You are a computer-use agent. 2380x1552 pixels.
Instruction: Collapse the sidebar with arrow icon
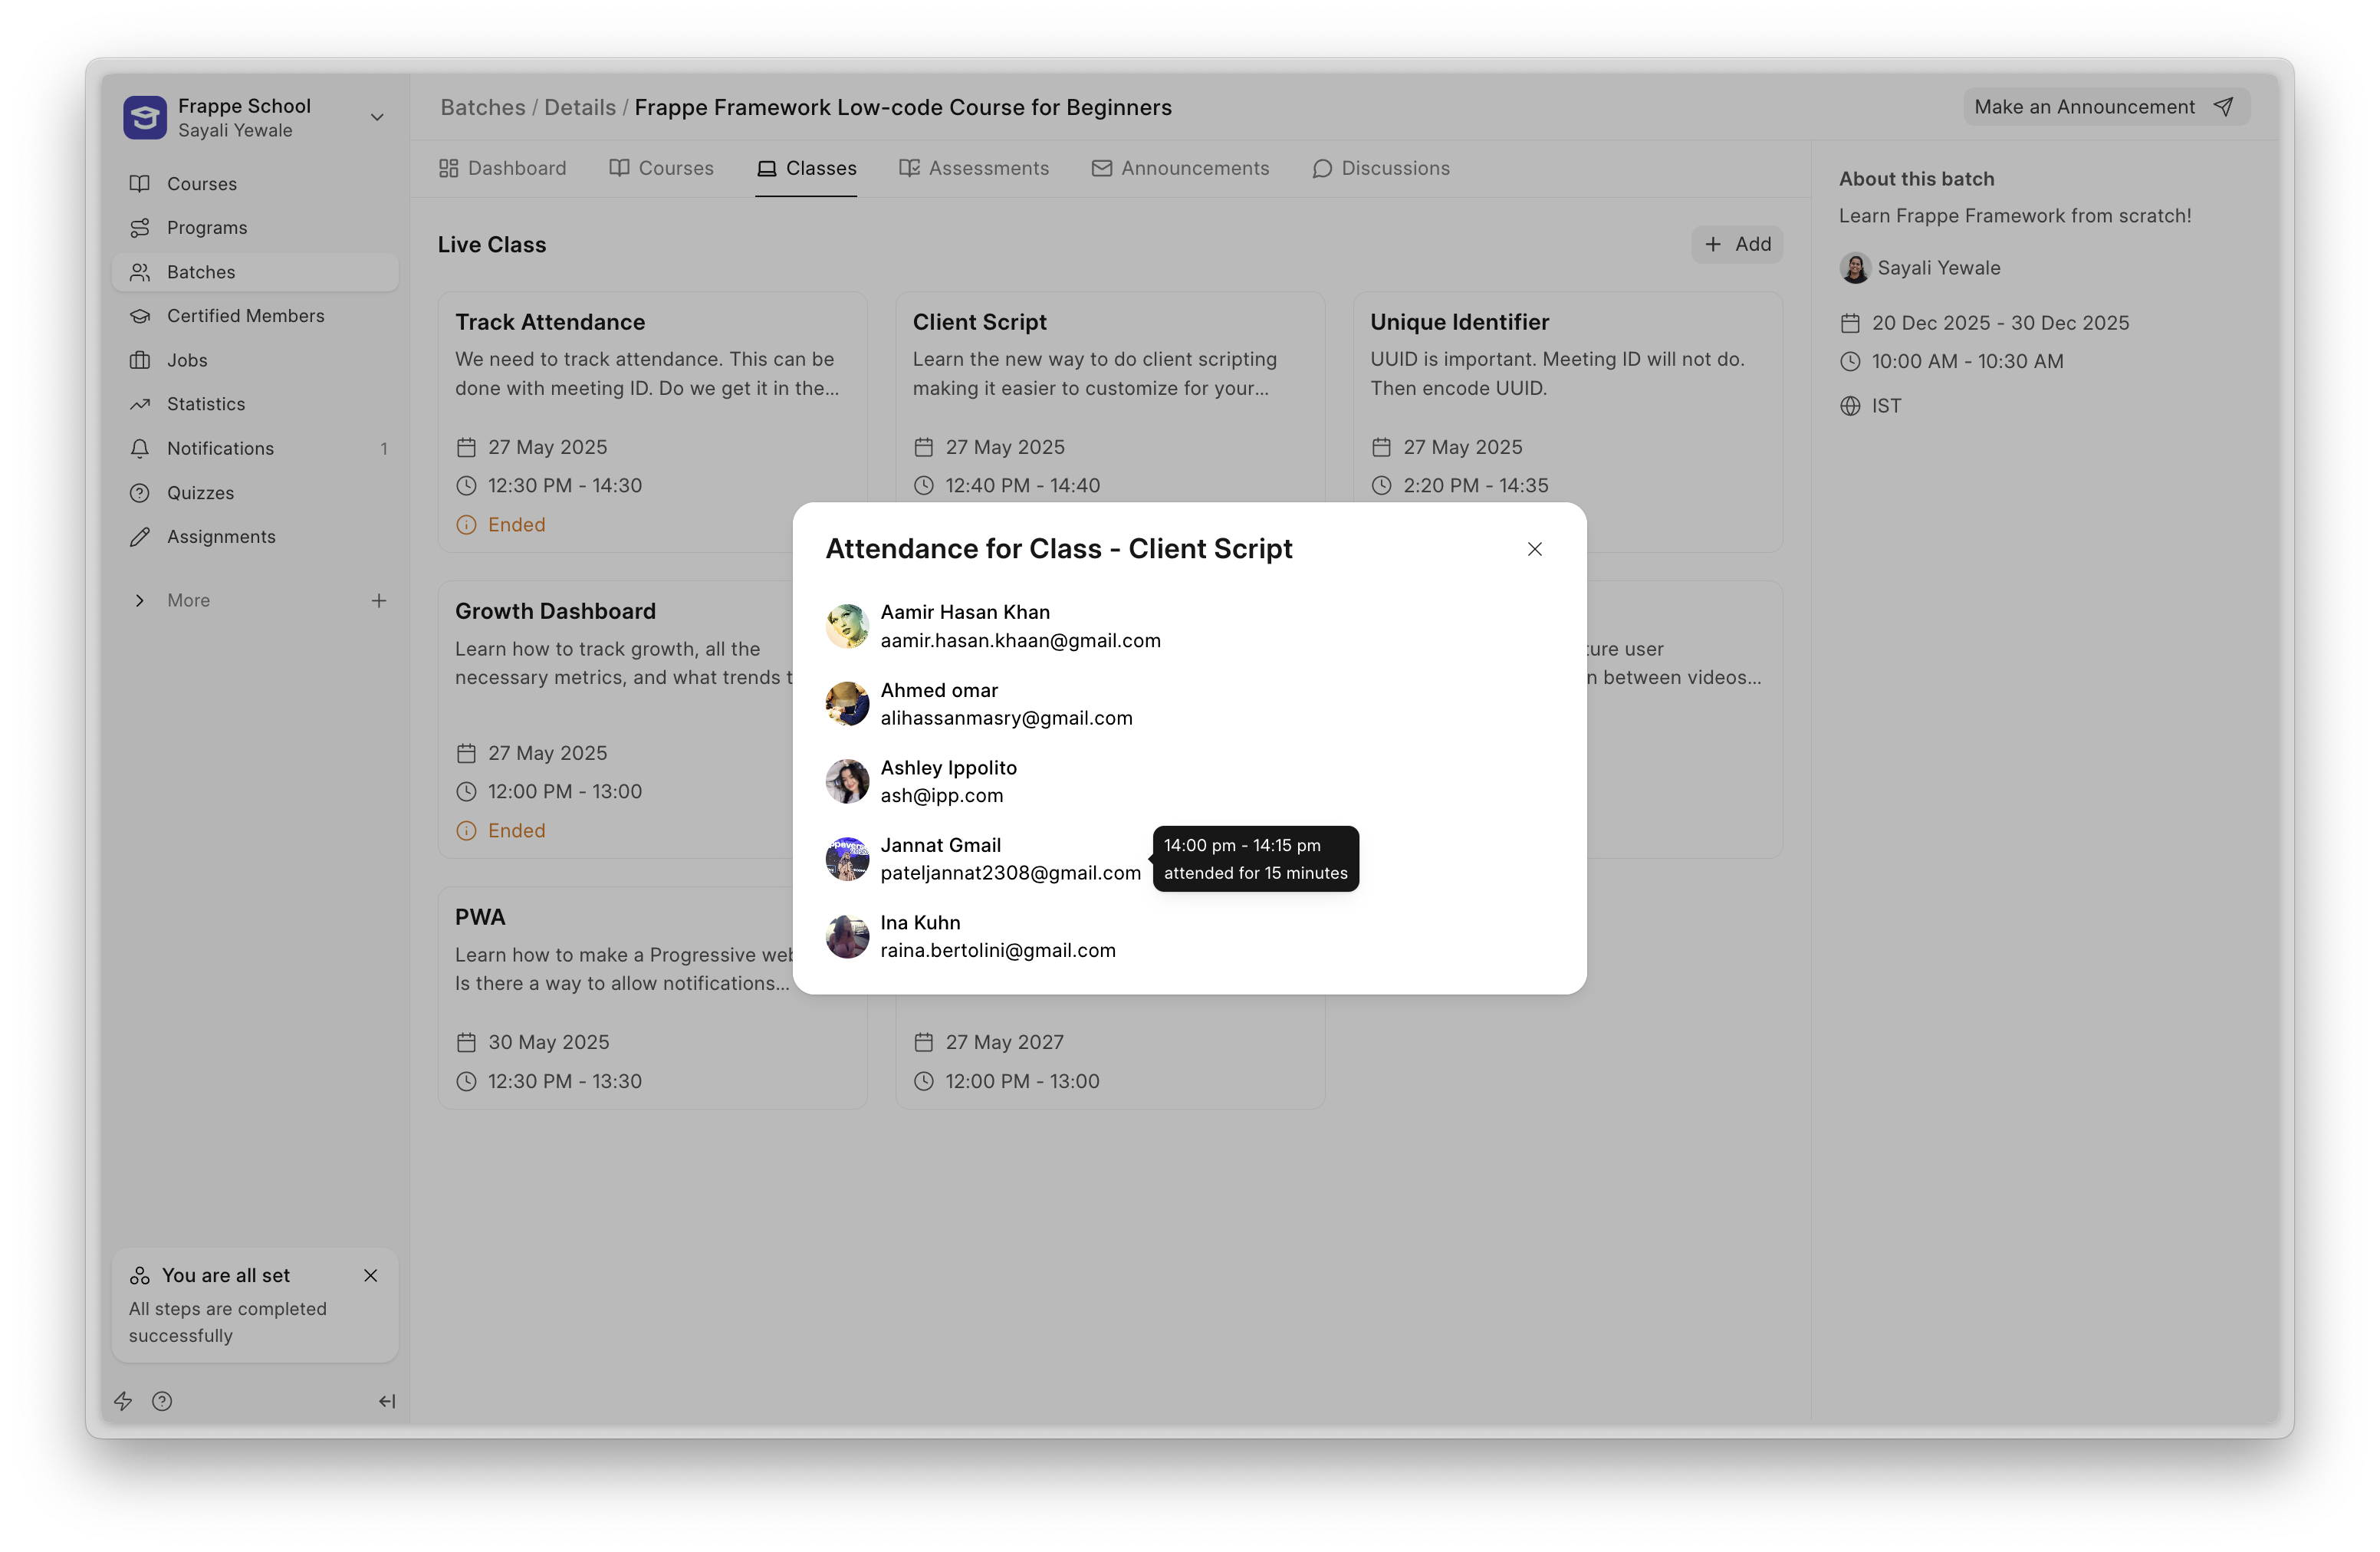point(387,1401)
